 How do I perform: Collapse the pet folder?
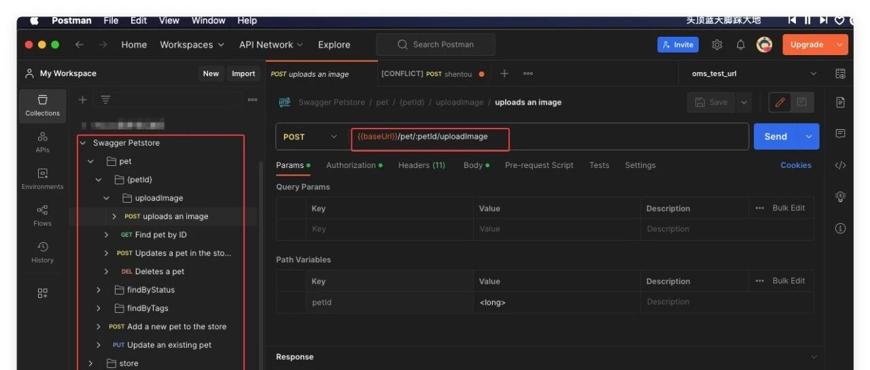[90, 162]
